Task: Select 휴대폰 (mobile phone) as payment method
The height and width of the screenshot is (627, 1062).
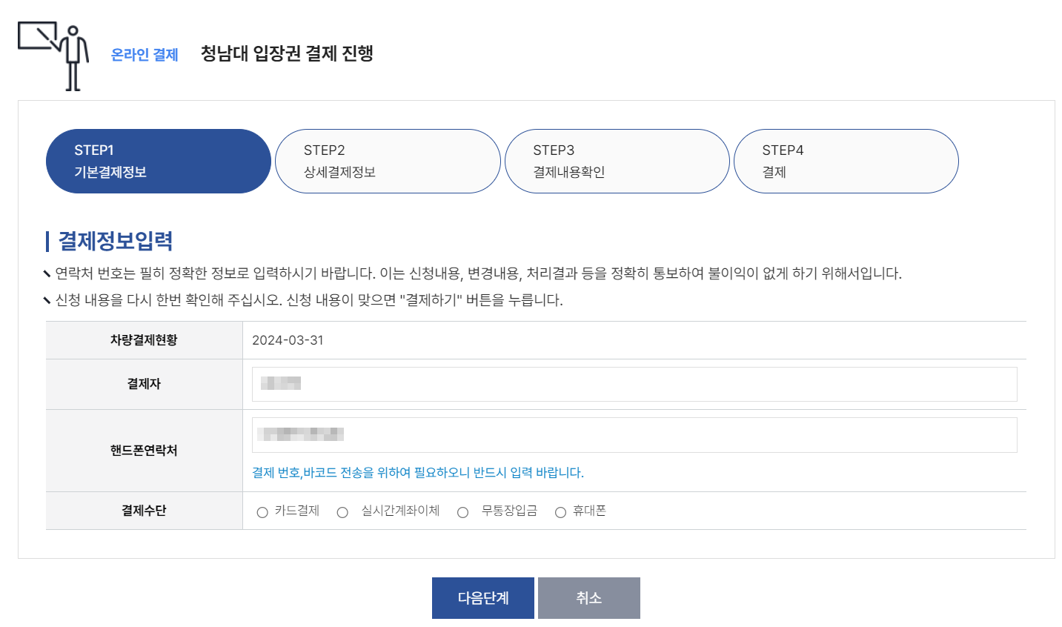Action: [561, 511]
